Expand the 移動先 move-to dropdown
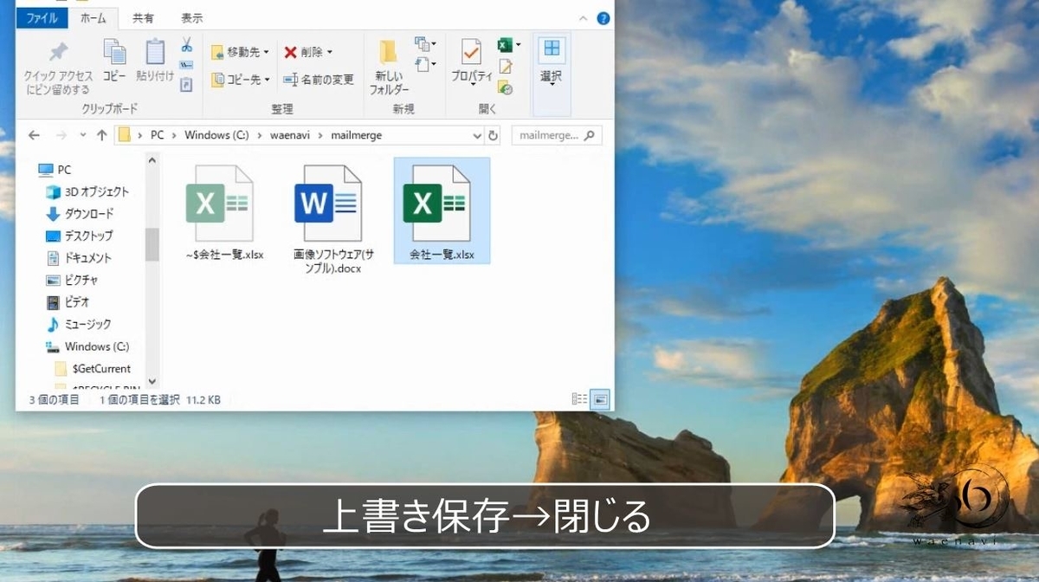The height and width of the screenshot is (582, 1039). click(x=267, y=51)
